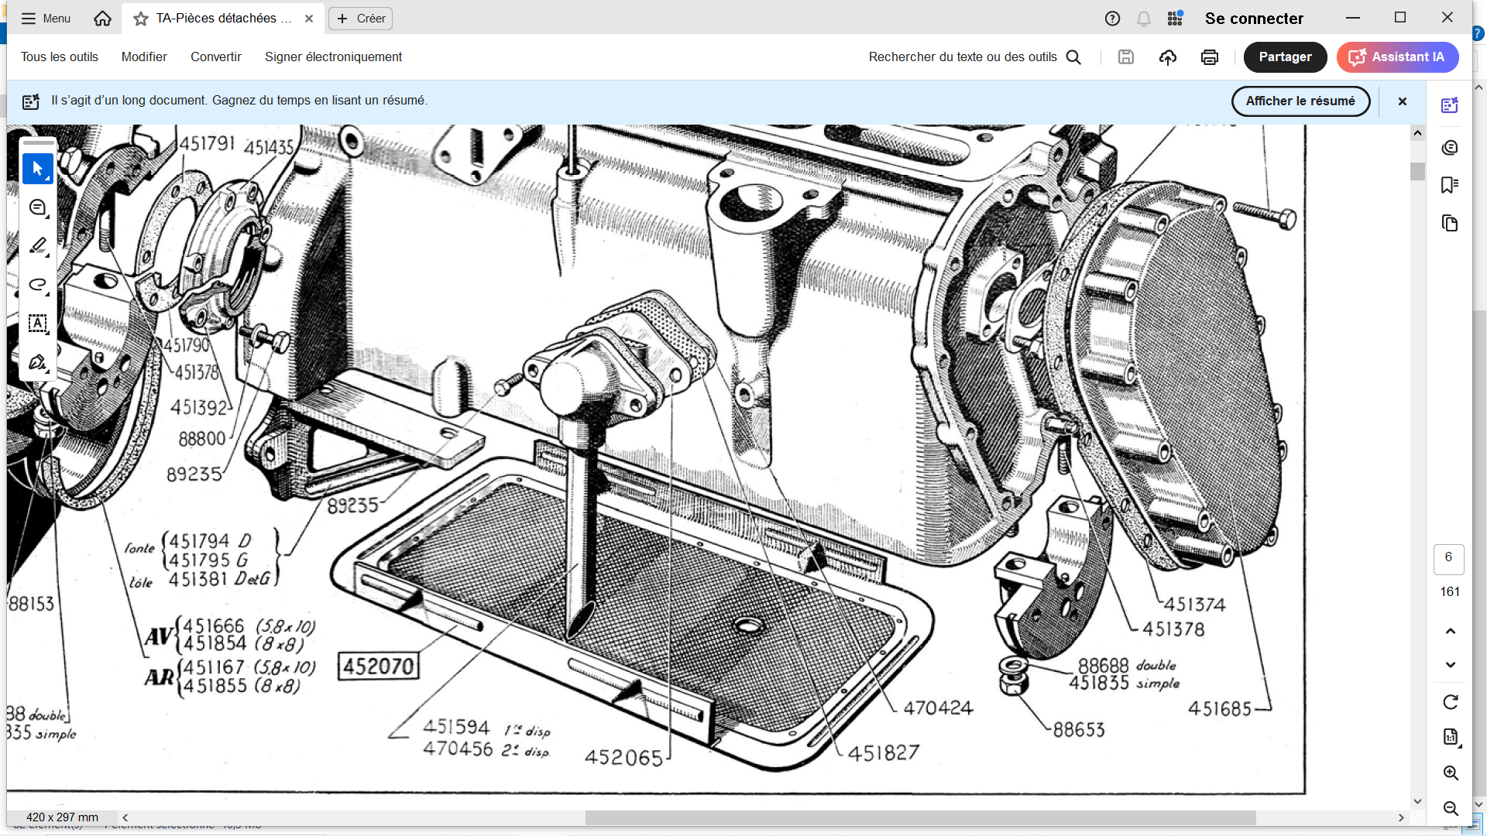Open bookmarks panel in right sidebar
The image size is (1487, 836).
pyautogui.click(x=1450, y=185)
